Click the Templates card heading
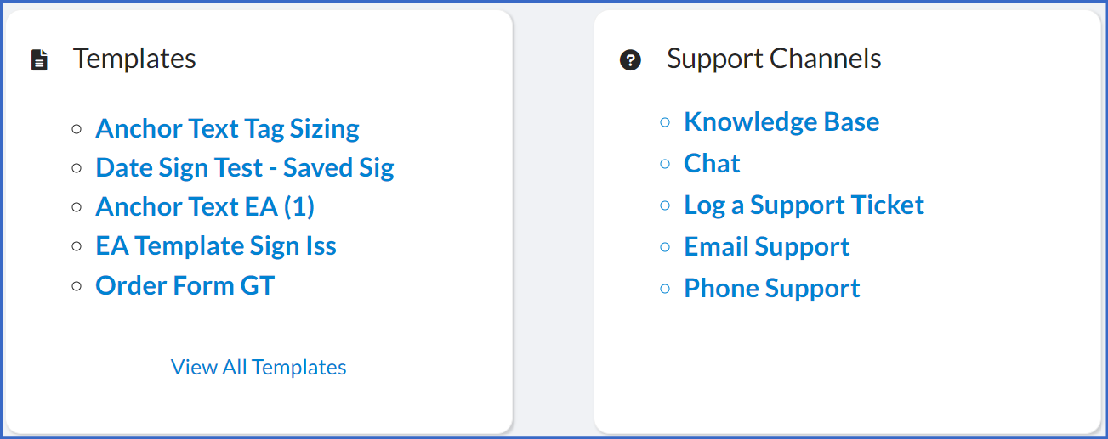1108x439 pixels. 134,59
